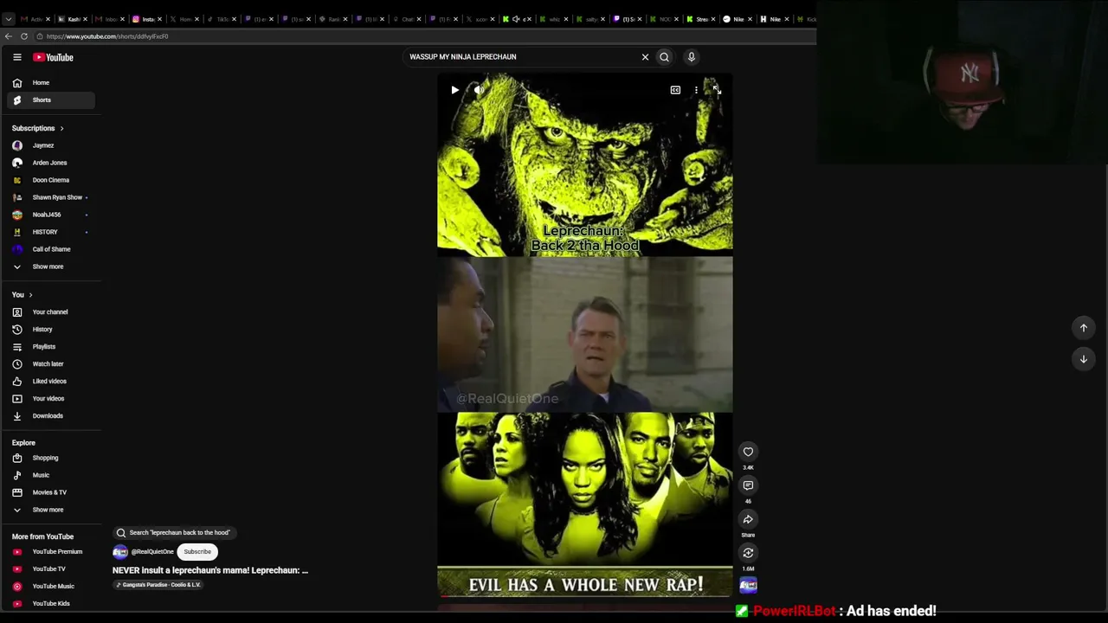The width and height of the screenshot is (1108, 623).
Task: Toggle closed captions on the Short
Action: click(x=675, y=90)
